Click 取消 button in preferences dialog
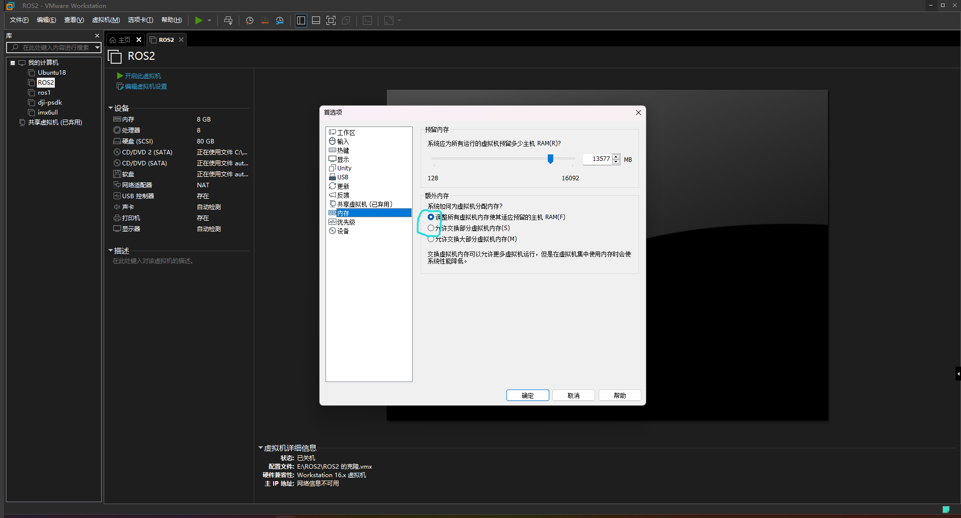961x518 pixels. 574,395
